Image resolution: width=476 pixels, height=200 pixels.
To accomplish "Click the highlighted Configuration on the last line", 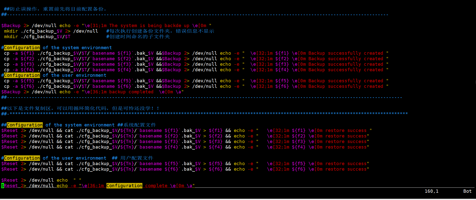I will [x=124, y=186].
